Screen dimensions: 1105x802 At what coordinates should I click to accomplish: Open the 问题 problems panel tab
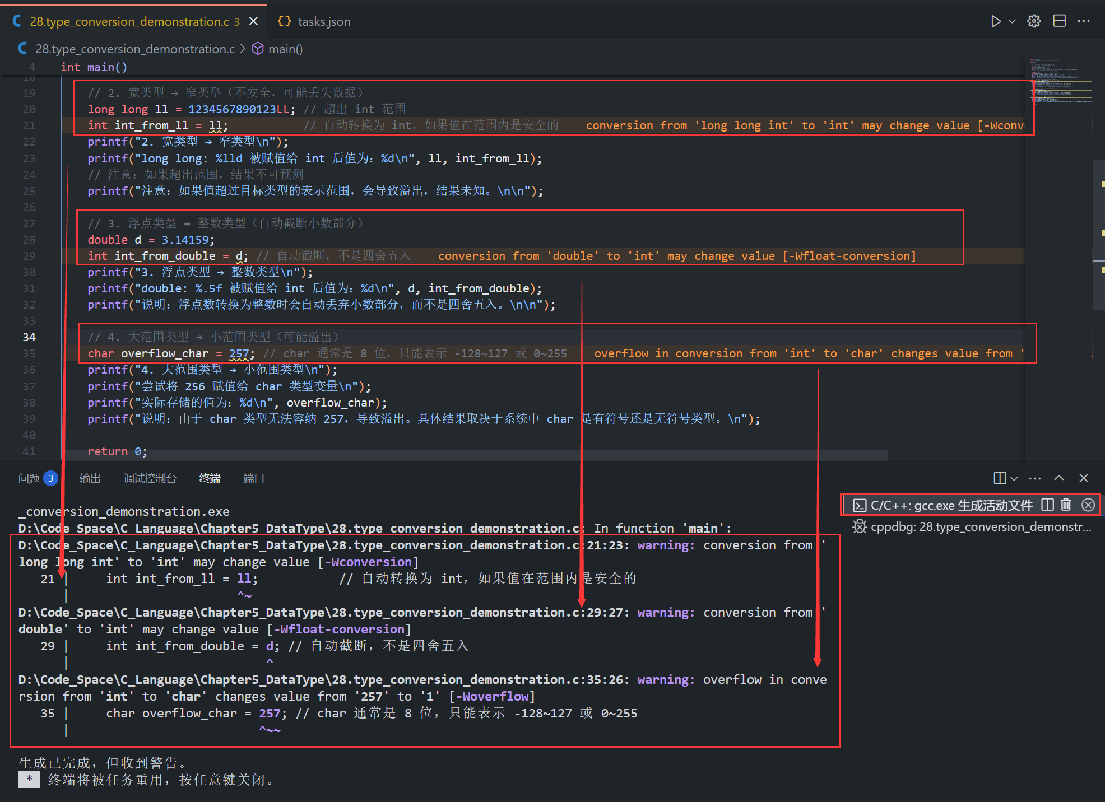[x=29, y=478]
